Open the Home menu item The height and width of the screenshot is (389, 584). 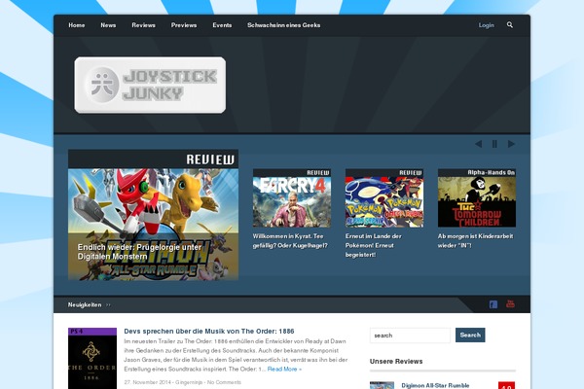[x=77, y=25]
